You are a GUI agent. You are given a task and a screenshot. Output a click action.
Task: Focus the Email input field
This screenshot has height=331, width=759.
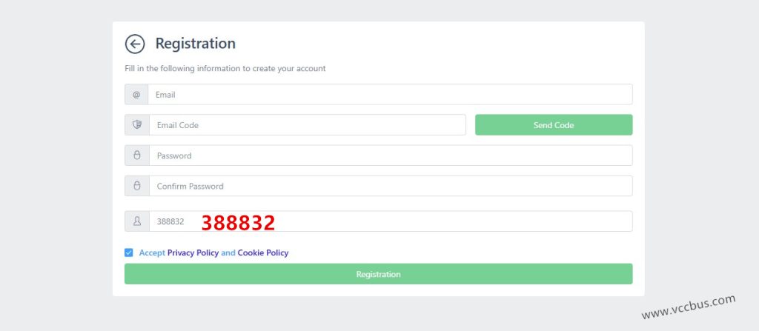click(390, 95)
